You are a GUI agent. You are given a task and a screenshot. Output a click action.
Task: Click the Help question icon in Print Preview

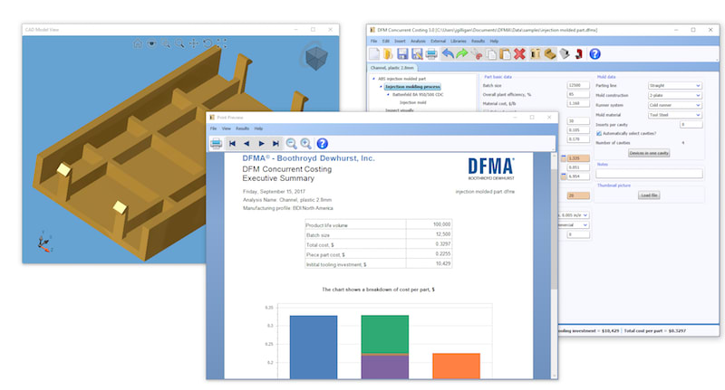pyautogui.click(x=323, y=144)
